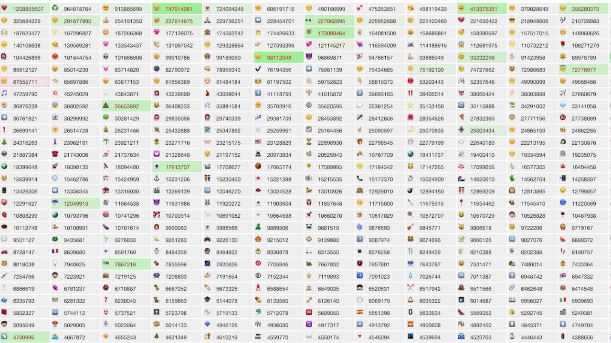The image size is (611, 343).
Task: Select the recycling symbol emoji beside 964618764
Action: coord(55,8)
